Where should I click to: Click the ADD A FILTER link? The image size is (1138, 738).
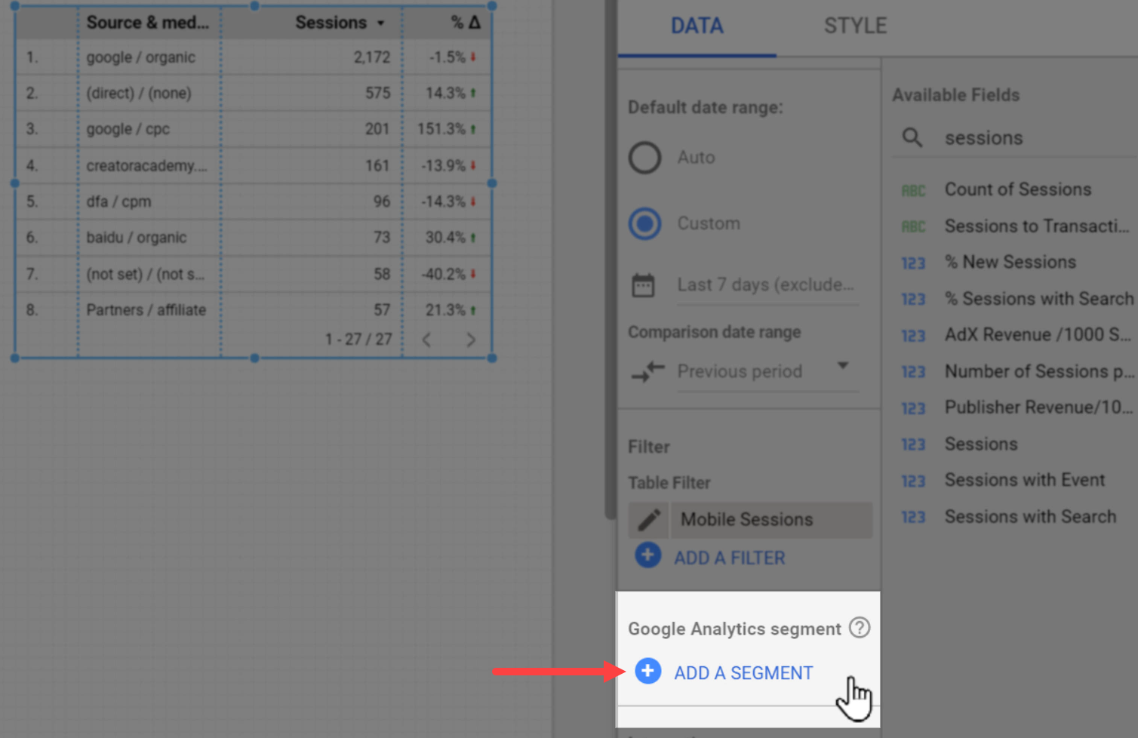tap(730, 558)
